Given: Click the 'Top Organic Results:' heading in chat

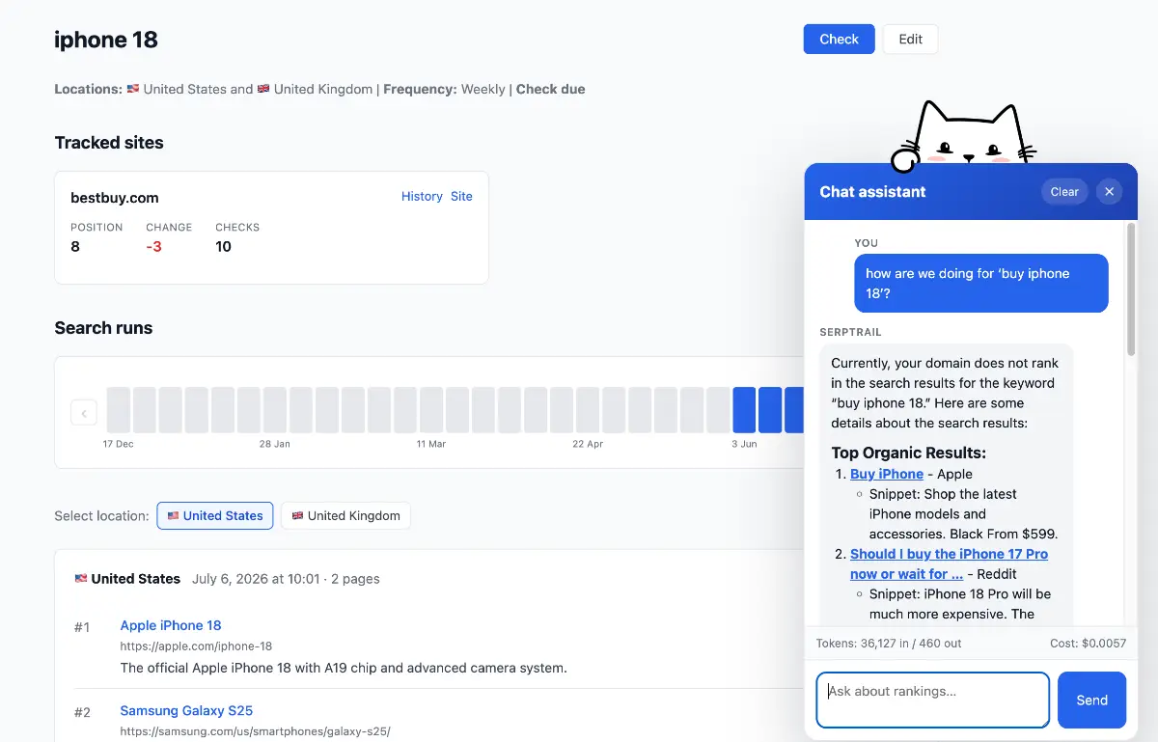Looking at the screenshot, I should [908, 453].
